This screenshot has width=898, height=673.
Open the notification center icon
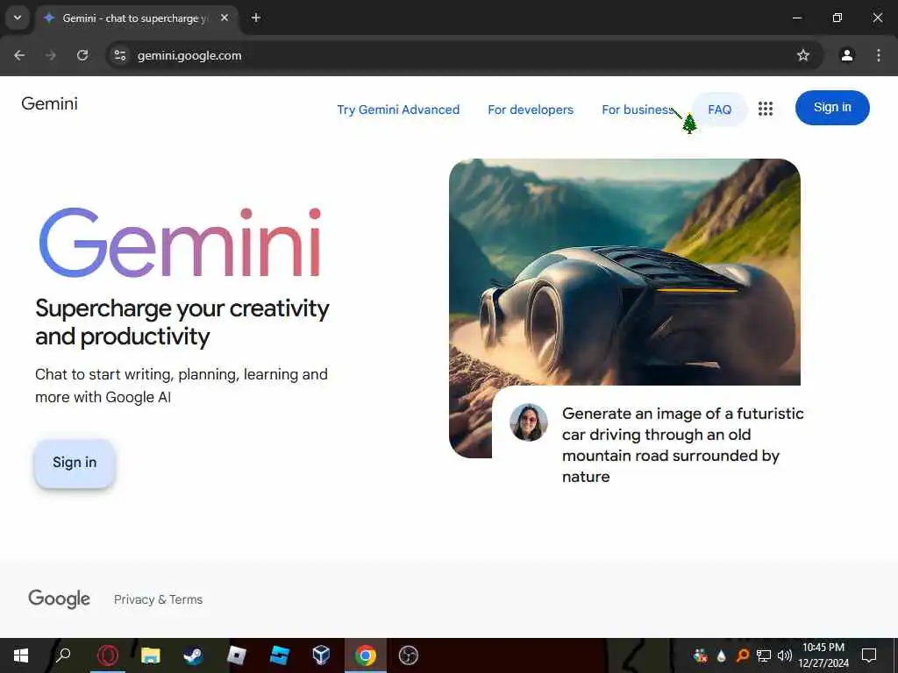coord(869,655)
